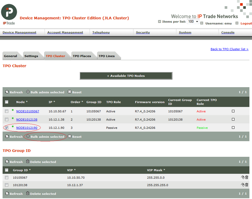
Task: Open the Device Management menu
Action: 20,32
